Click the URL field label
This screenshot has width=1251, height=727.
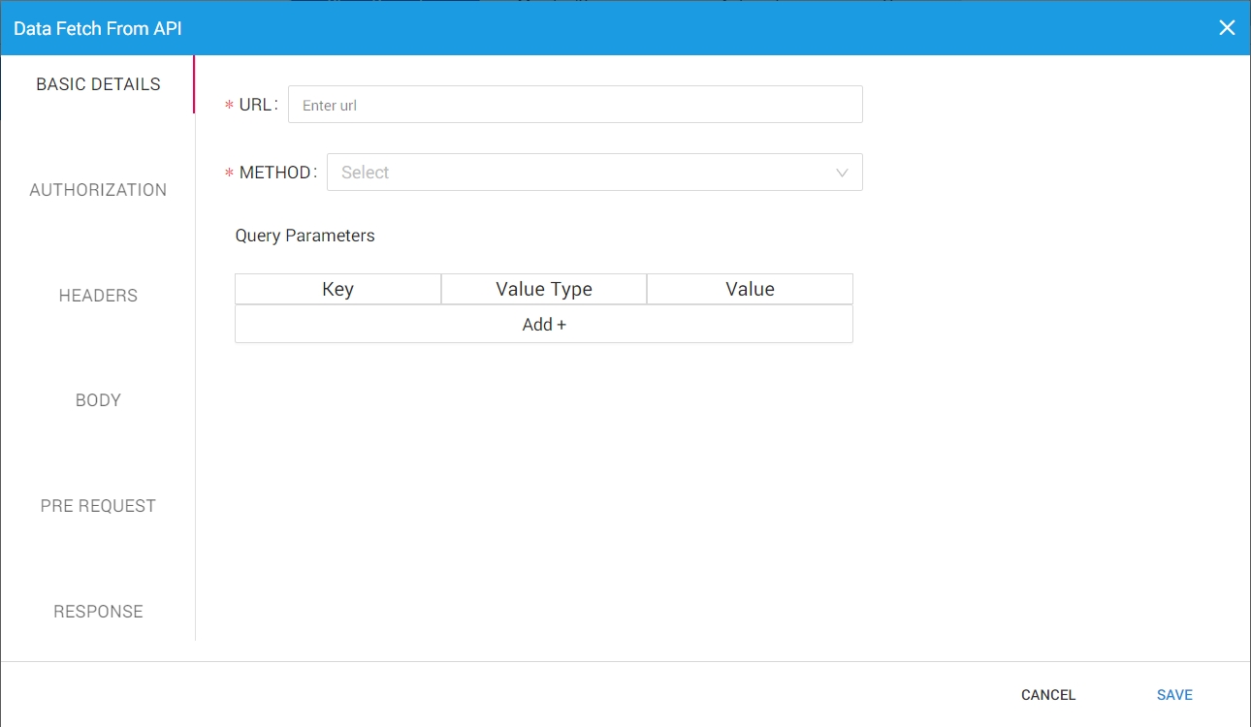pyautogui.click(x=256, y=105)
